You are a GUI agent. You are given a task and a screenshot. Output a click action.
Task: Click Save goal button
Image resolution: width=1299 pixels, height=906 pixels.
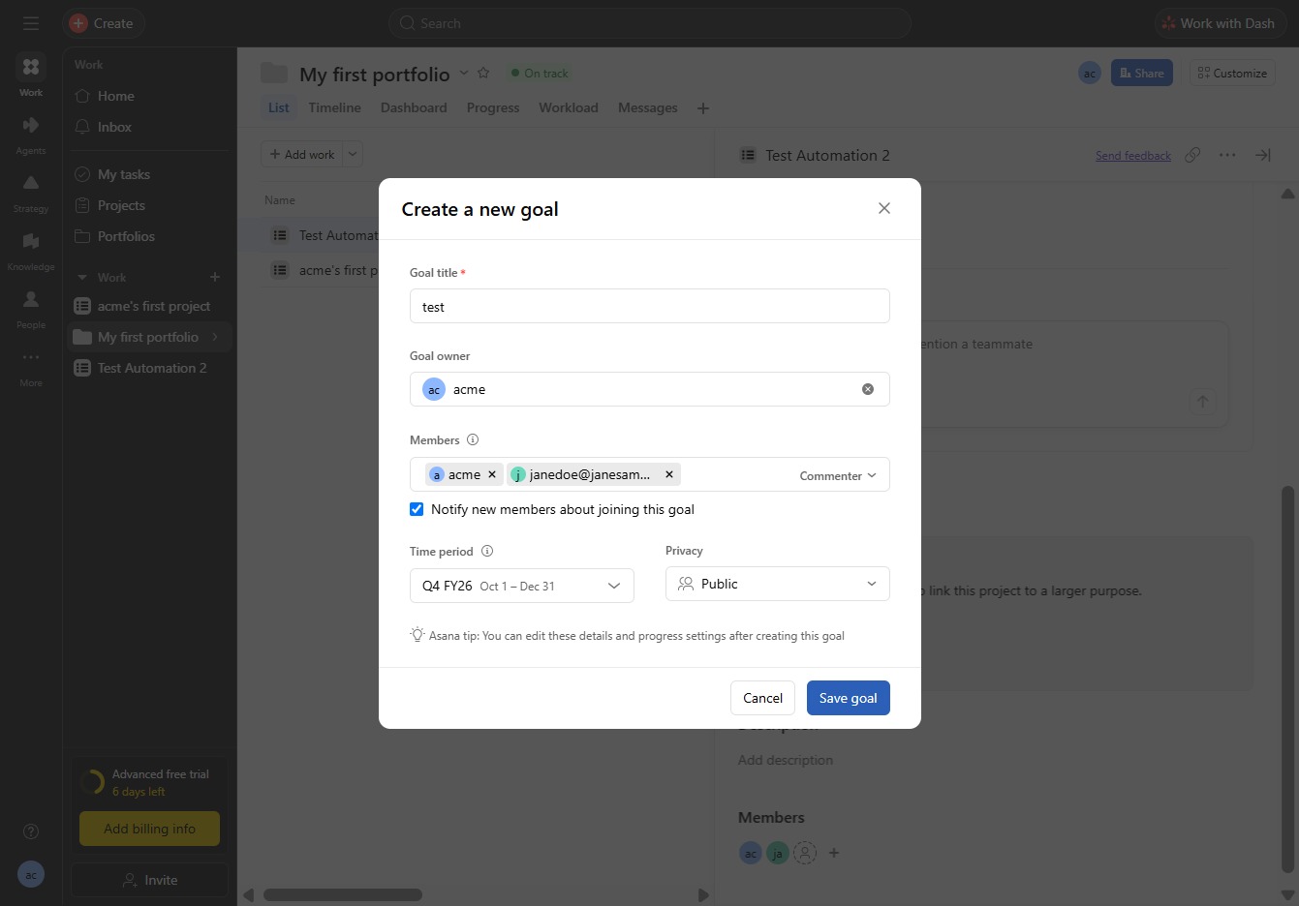[848, 698]
